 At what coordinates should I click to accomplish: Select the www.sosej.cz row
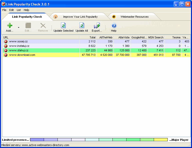[x=96, y=41]
